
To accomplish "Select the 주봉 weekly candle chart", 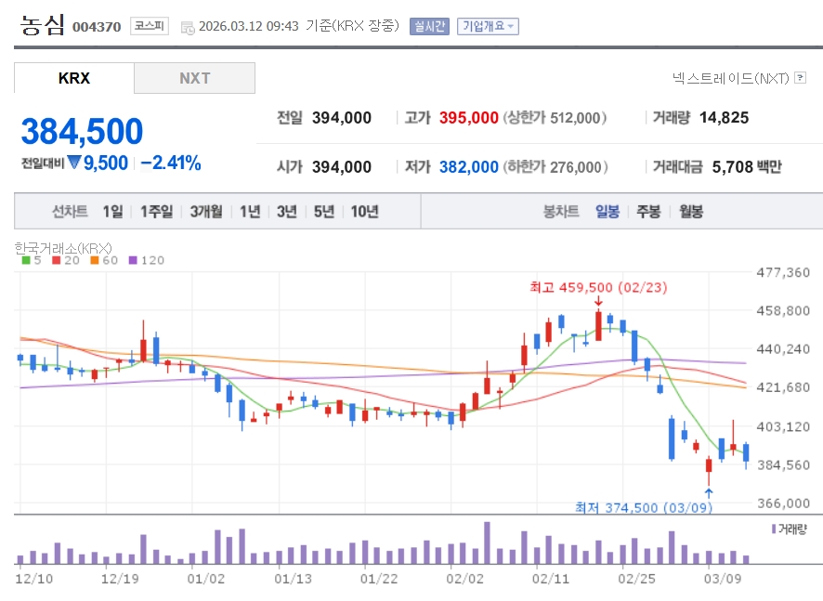I will [x=648, y=212].
